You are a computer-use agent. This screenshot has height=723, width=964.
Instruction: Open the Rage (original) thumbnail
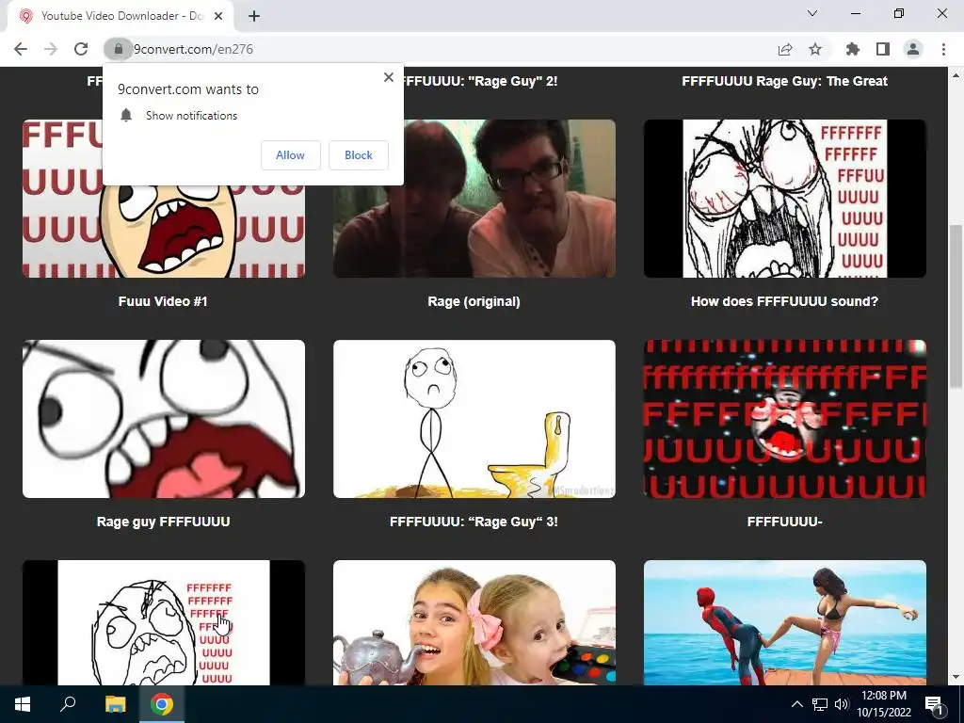(x=474, y=199)
